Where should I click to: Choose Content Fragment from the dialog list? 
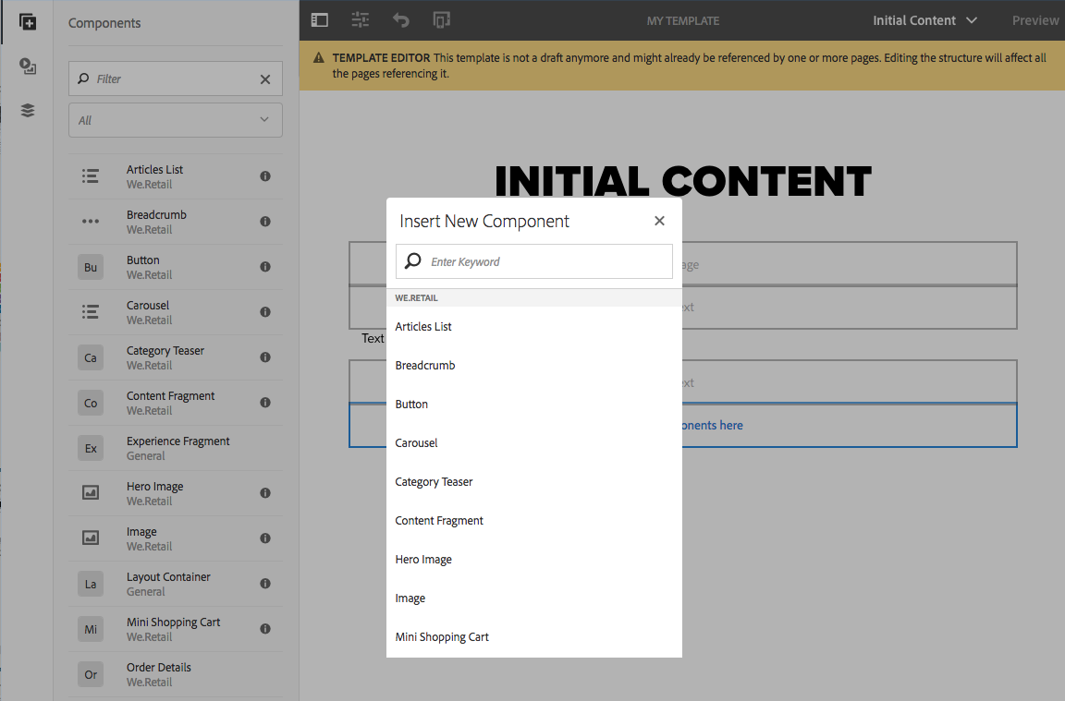[439, 521]
